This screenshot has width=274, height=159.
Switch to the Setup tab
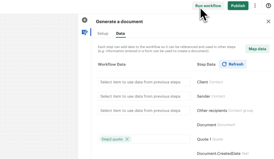click(x=103, y=33)
